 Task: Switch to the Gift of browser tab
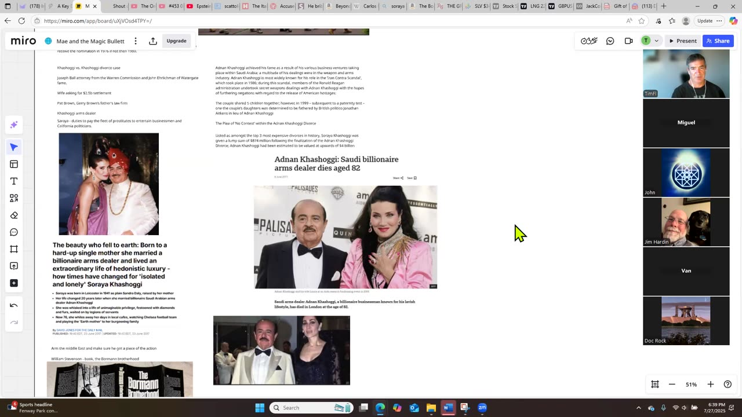616,6
